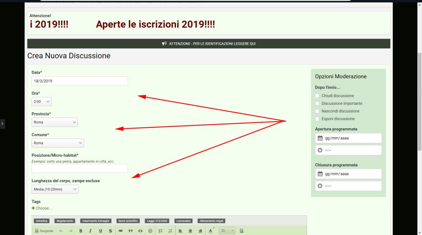Open the Attenzione identificazioni notice bar
422x235 pixels.
pyautogui.click(x=209, y=44)
